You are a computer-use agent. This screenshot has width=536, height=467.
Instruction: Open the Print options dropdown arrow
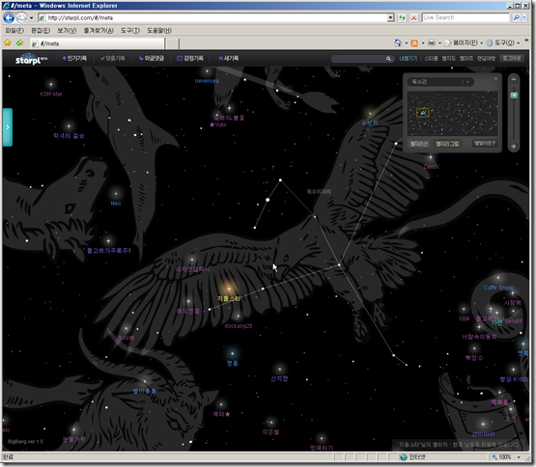click(x=439, y=43)
